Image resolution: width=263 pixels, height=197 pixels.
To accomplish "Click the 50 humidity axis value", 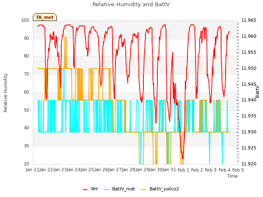I will [x=26, y=110].
